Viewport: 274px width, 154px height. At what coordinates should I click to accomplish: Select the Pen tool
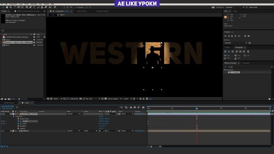click(30, 7)
